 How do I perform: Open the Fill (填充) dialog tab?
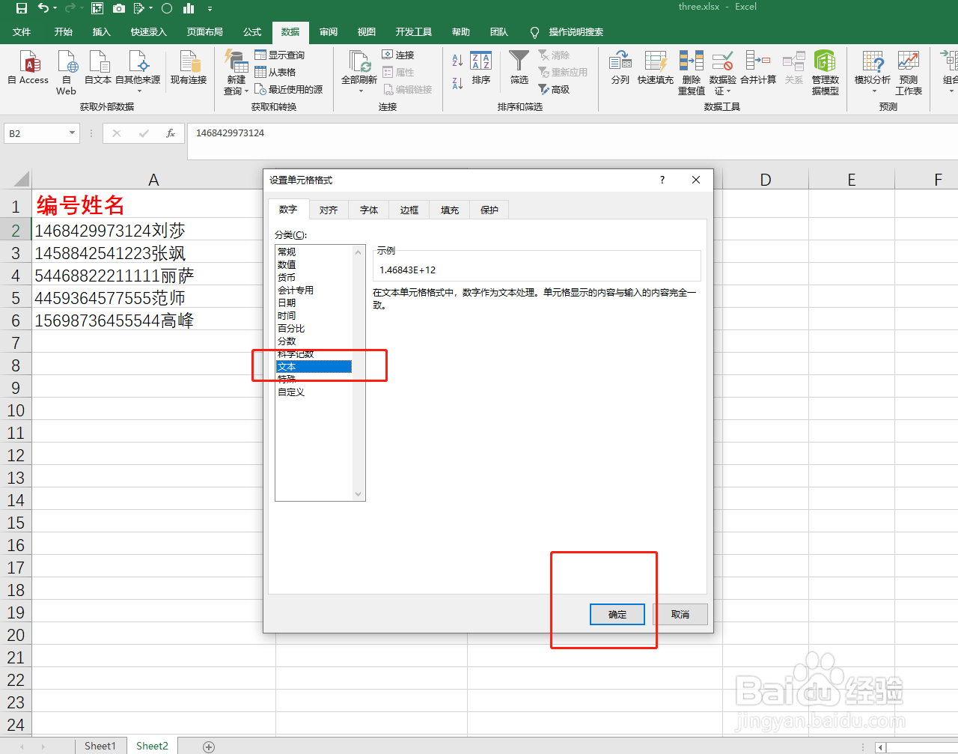pos(450,210)
